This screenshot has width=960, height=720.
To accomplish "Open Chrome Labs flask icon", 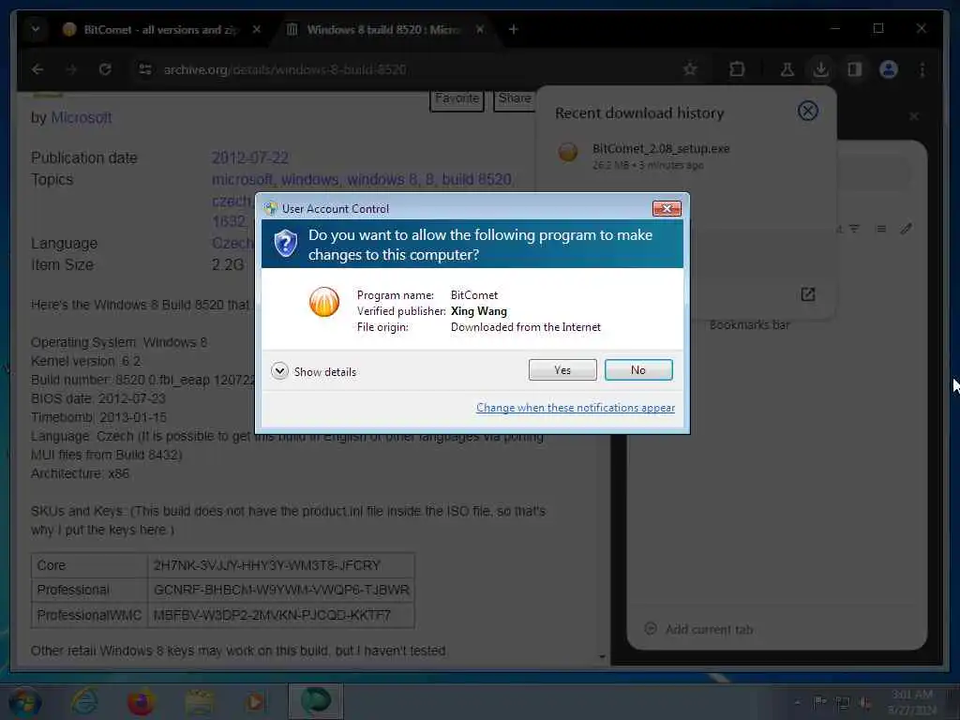I will coord(787,69).
